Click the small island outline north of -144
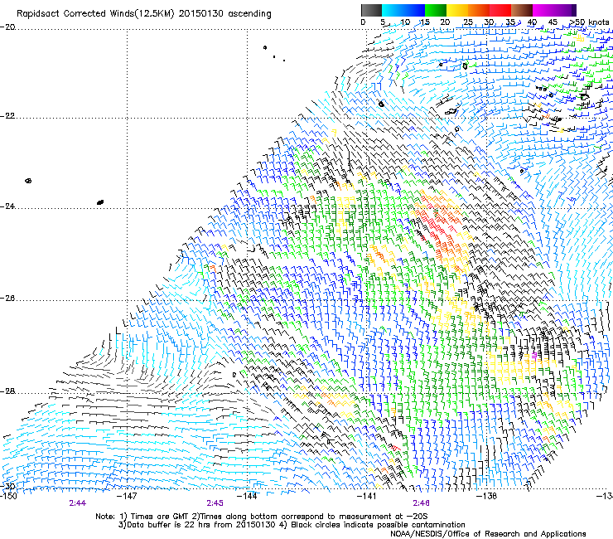Image resolution: width=613 pixels, height=539 pixels. [x=265, y=48]
